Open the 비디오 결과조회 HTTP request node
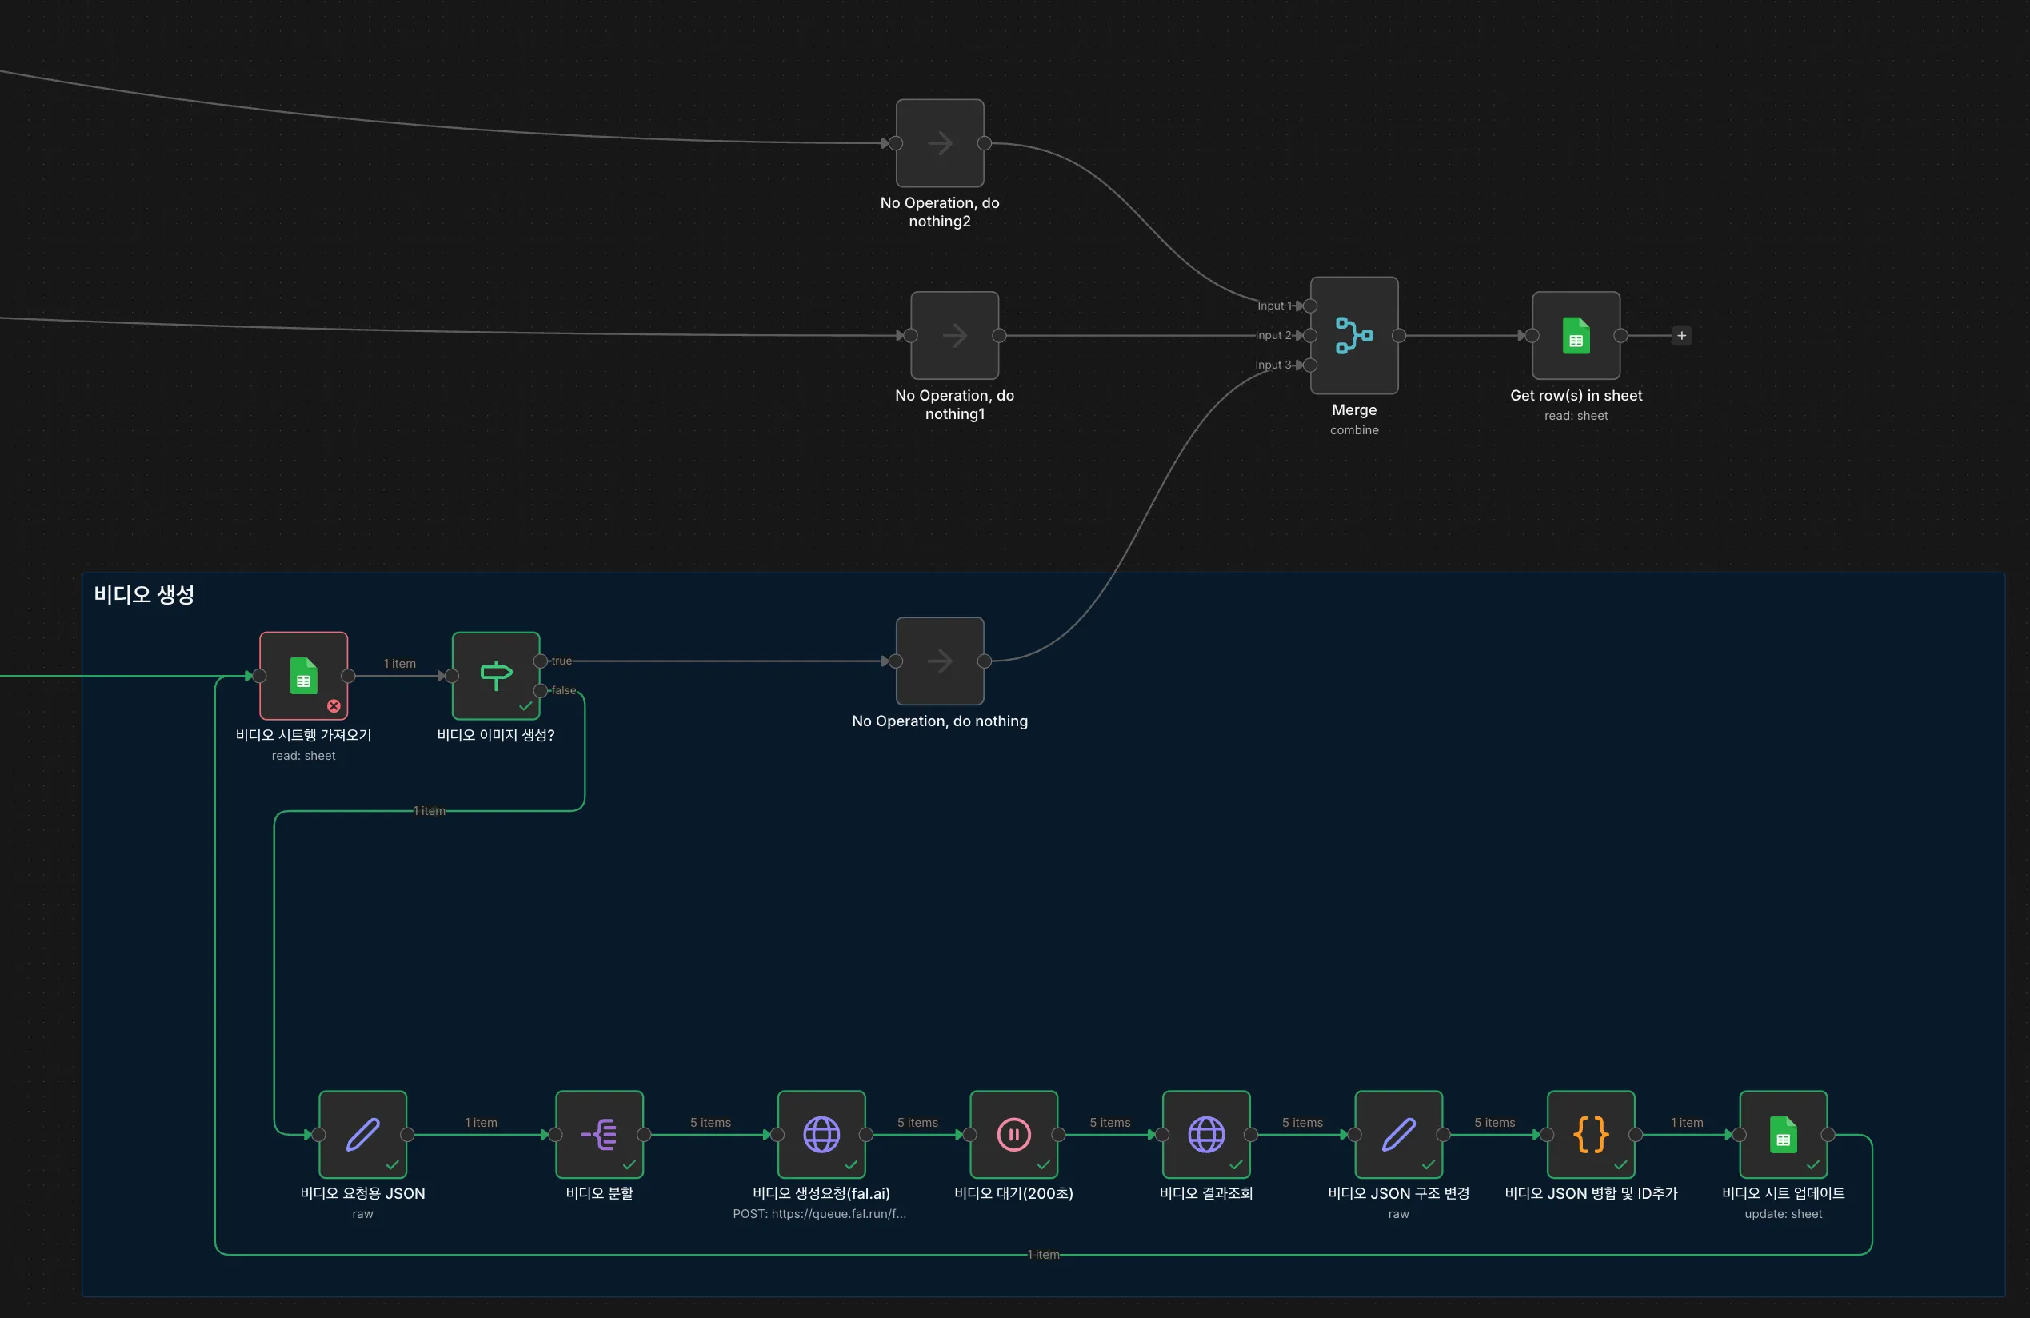 (1205, 1134)
